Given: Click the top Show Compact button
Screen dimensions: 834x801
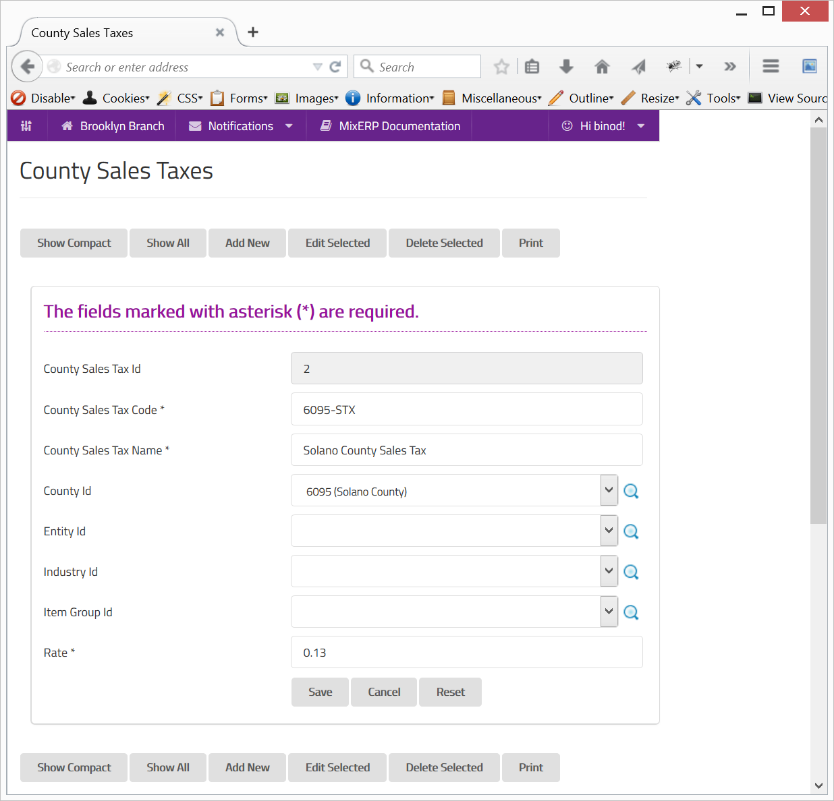Looking at the screenshot, I should point(74,243).
